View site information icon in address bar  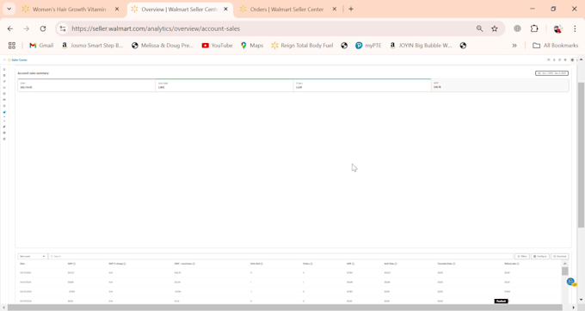[63, 28]
